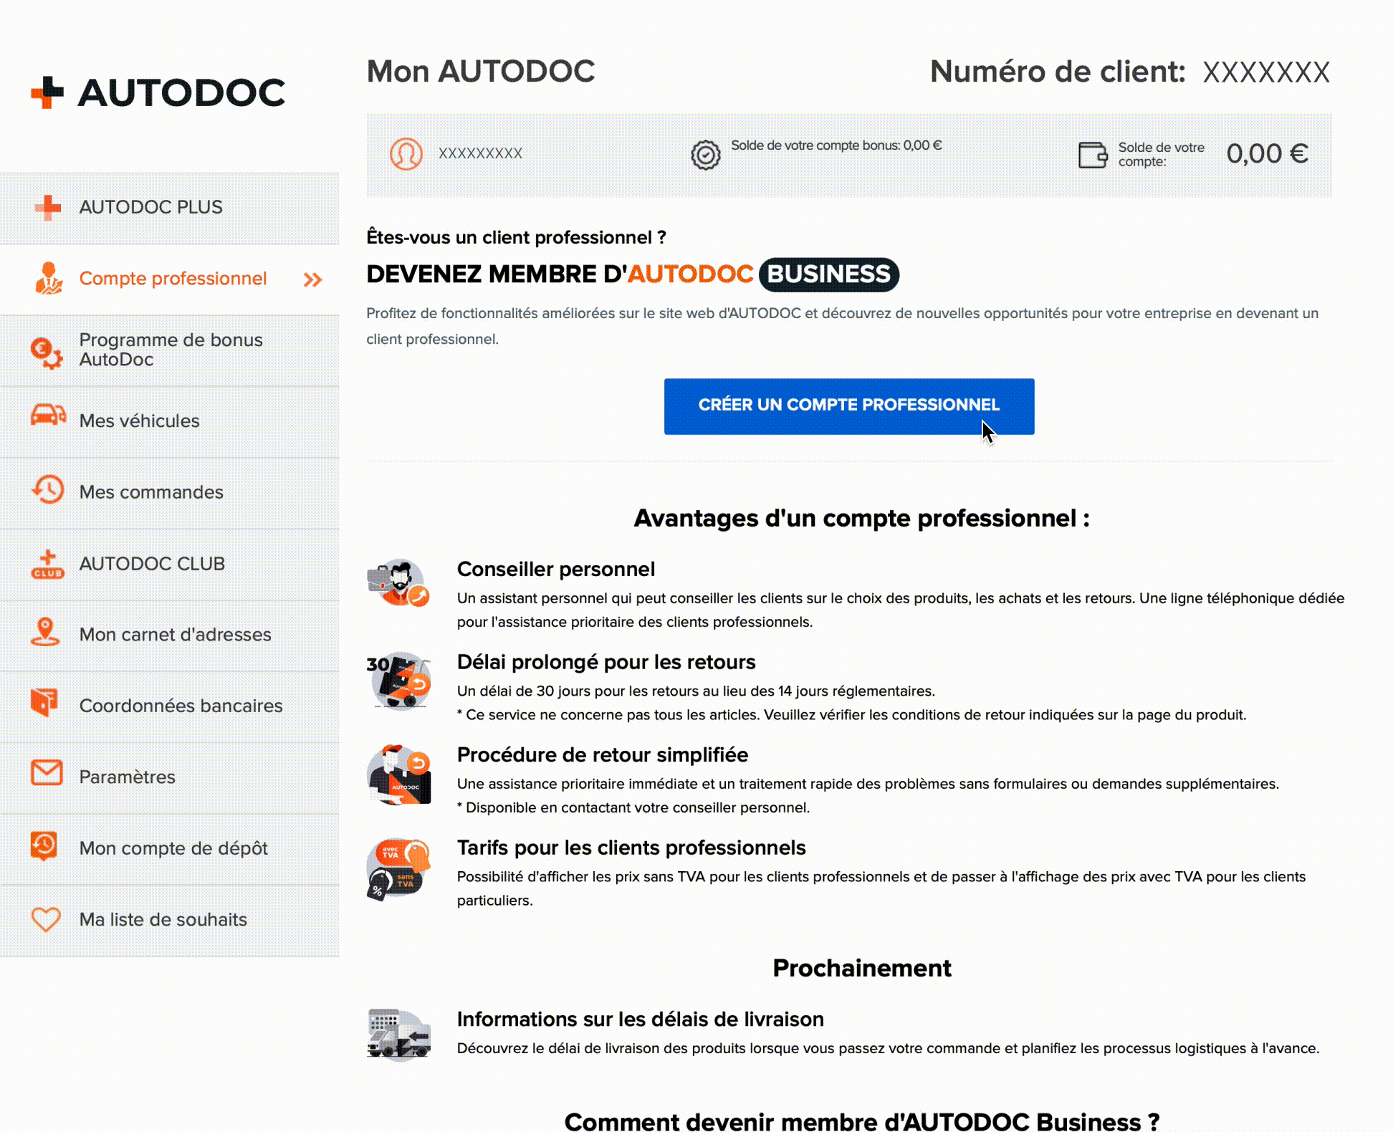Click the Conseiller personnel illustration
This screenshot has height=1132, width=1393.
click(399, 583)
